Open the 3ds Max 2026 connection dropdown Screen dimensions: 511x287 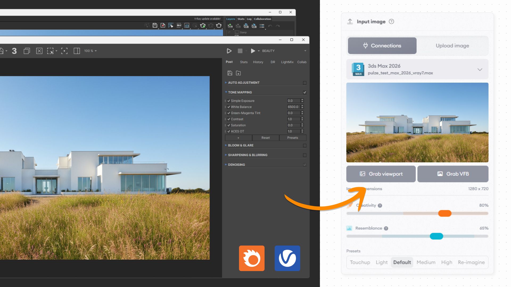(480, 69)
